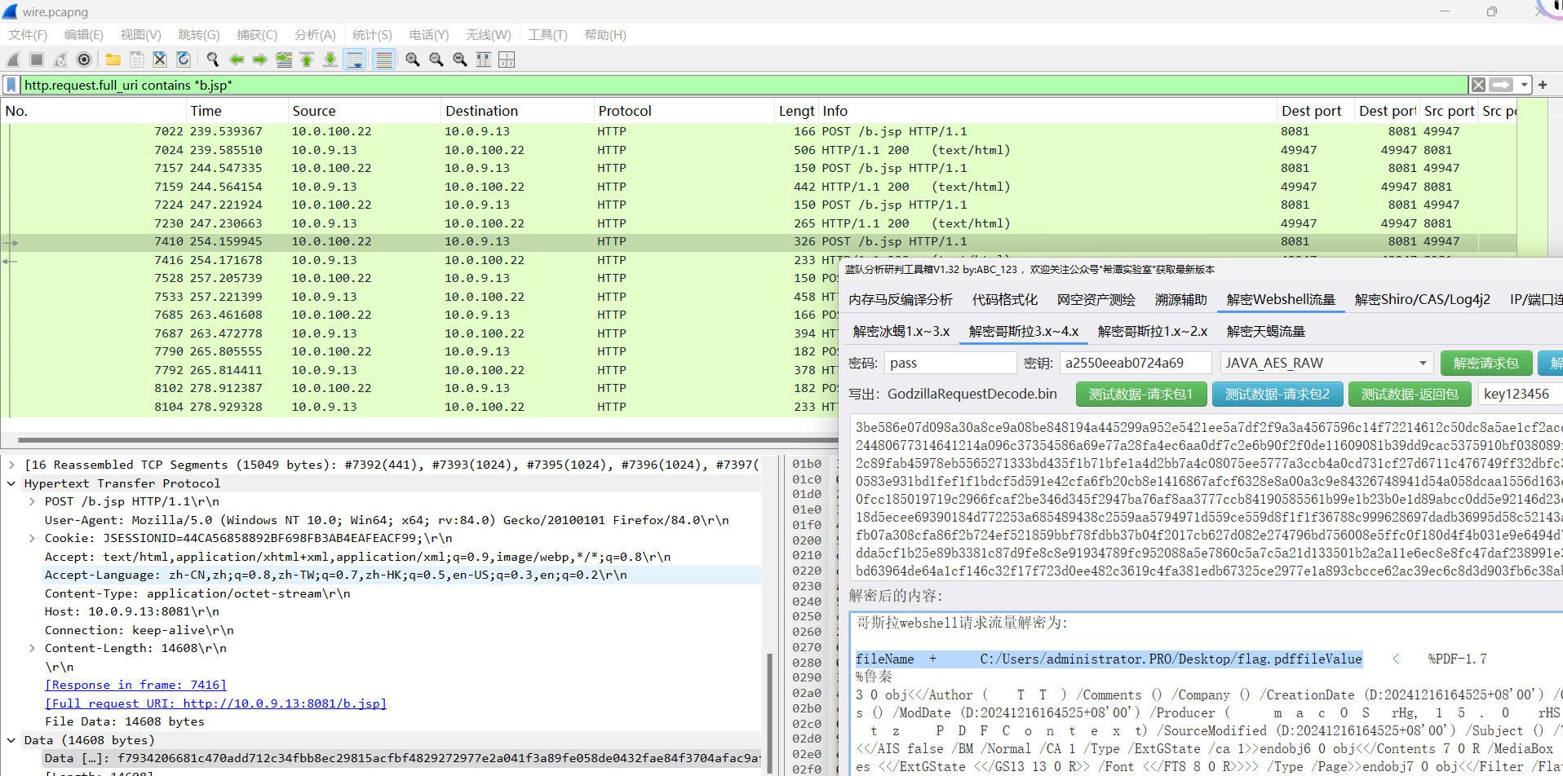Open a capture file with the folder icon
Screen dimensions: 1563x776
click(113, 60)
